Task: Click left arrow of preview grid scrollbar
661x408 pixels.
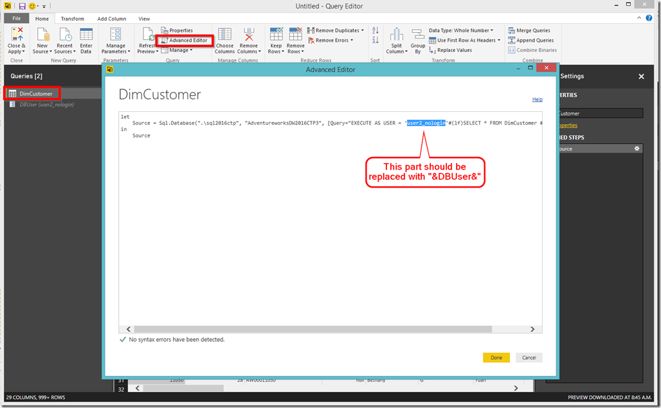Action: [x=138, y=388]
